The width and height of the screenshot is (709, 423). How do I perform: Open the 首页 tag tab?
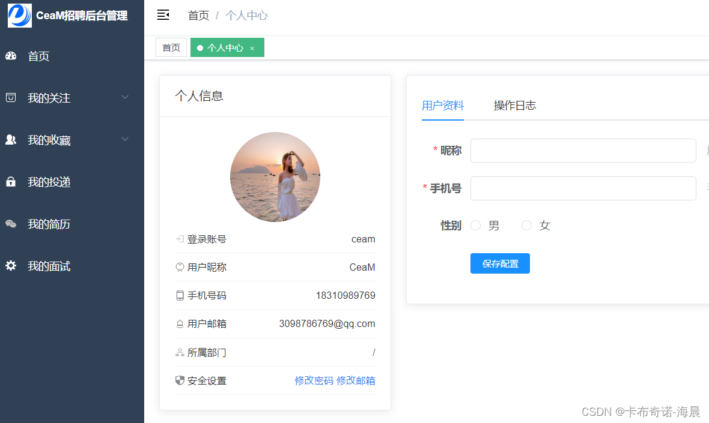(x=171, y=47)
